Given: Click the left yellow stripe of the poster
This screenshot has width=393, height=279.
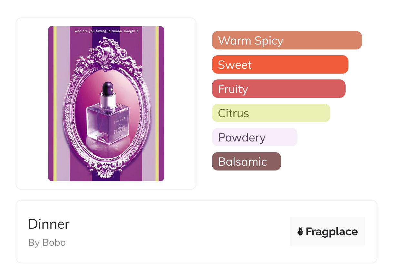Looking at the screenshot, I should [x=55, y=103].
